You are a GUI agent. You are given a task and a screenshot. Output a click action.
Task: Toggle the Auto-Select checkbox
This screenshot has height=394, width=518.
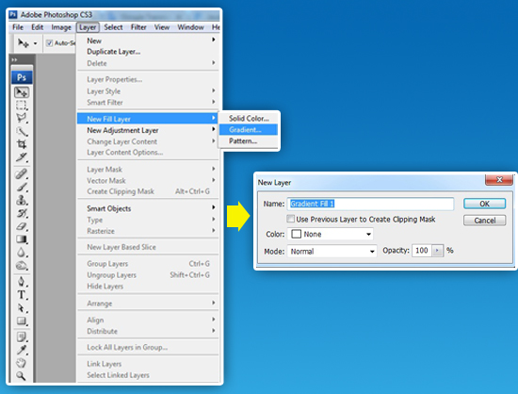pos(49,43)
